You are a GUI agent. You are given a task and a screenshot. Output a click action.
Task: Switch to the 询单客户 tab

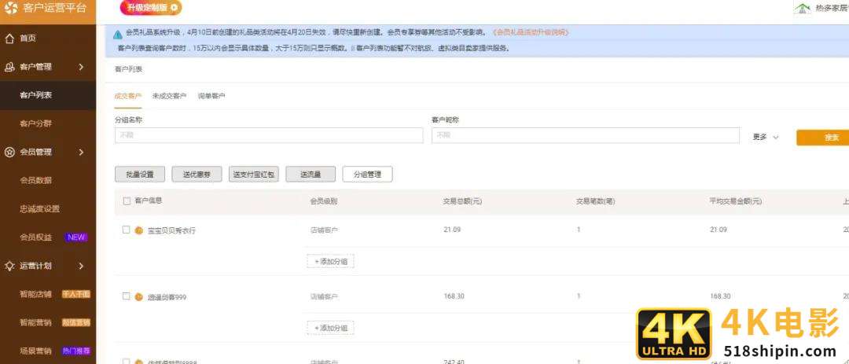(x=211, y=96)
